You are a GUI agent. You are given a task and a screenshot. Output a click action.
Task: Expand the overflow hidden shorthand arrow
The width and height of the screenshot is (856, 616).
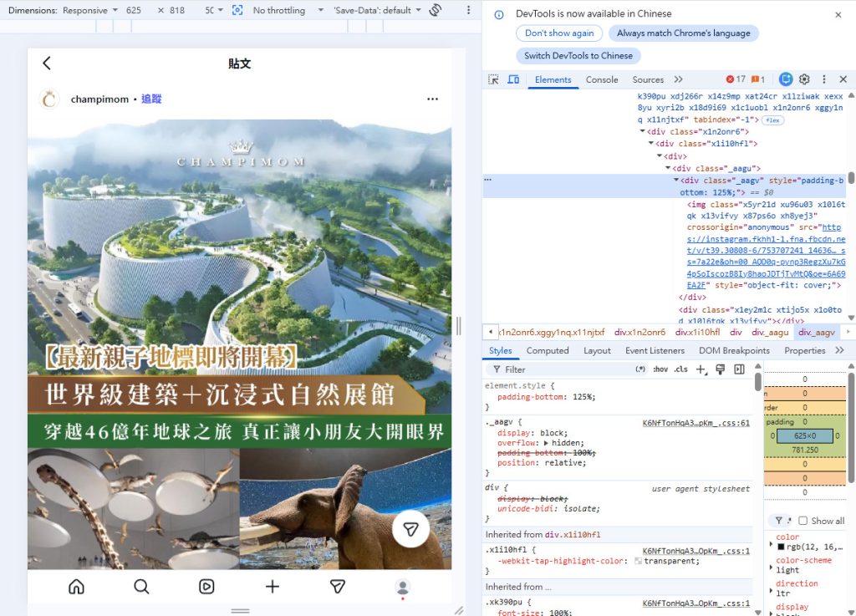546,443
